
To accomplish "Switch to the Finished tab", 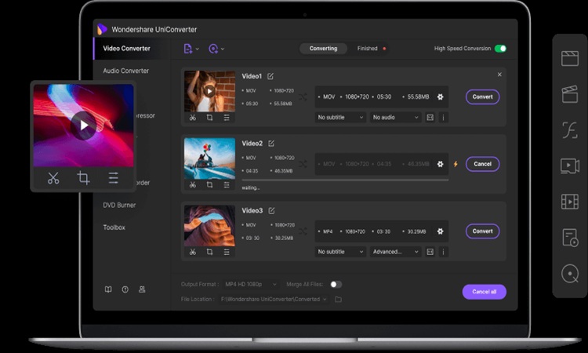I will tap(367, 49).
